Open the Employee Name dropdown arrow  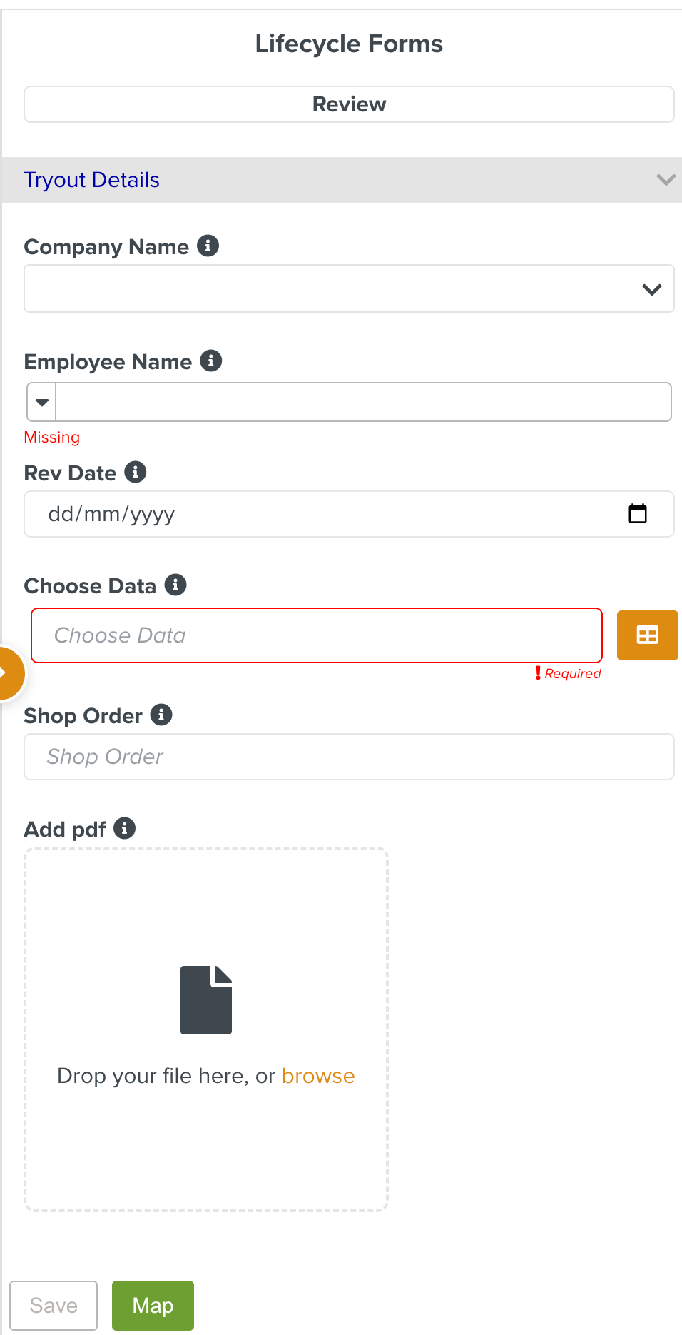coord(42,402)
